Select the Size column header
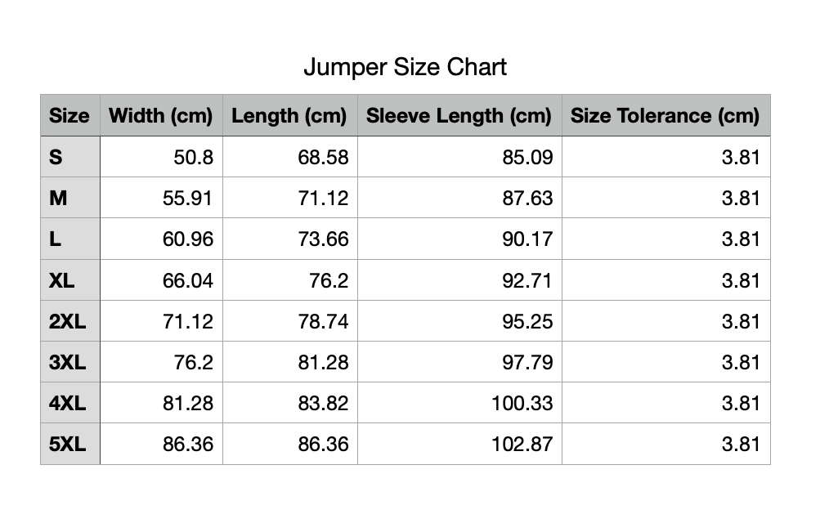Image resolution: width=829 pixels, height=523 pixels. [69, 115]
